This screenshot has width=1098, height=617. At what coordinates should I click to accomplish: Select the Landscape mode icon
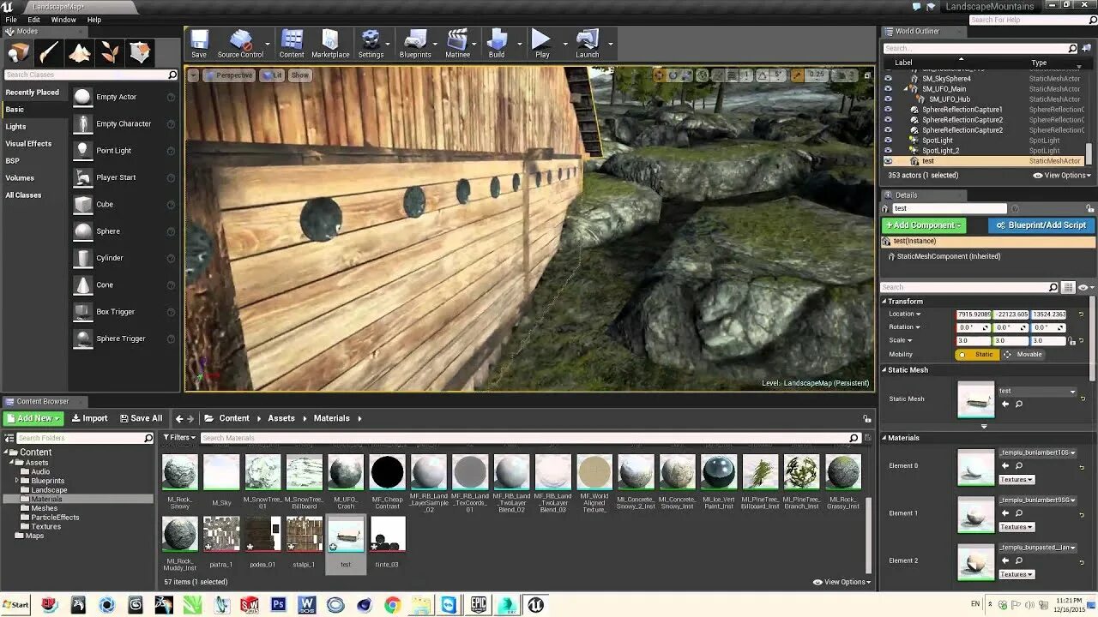pos(79,53)
